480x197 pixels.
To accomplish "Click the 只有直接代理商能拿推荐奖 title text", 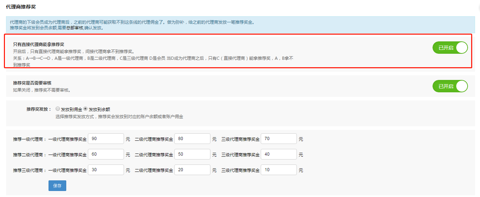I will click(39, 45).
